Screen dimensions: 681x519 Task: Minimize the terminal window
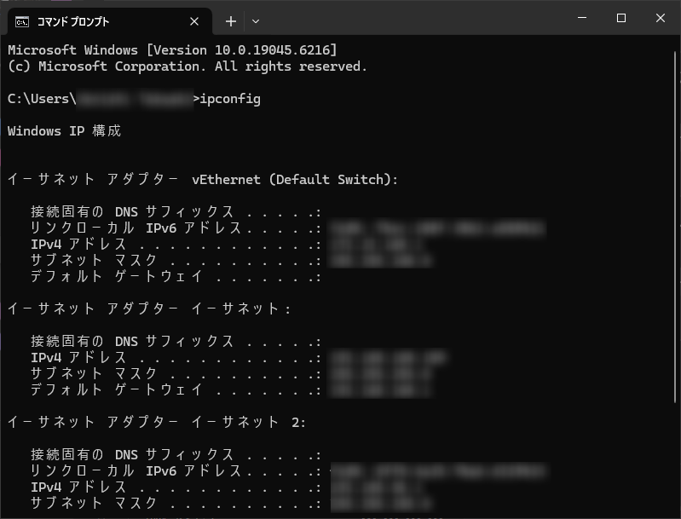[x=582, y=18]
